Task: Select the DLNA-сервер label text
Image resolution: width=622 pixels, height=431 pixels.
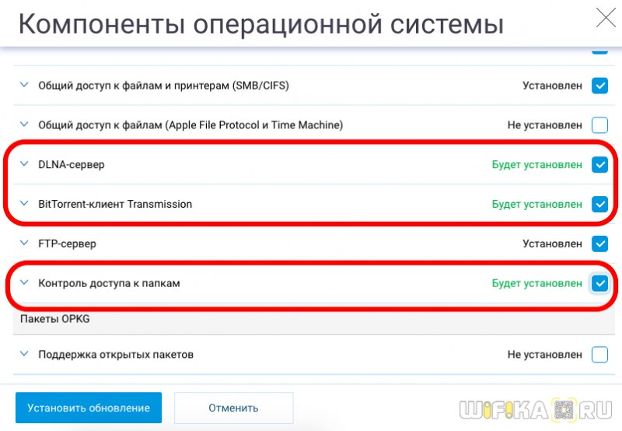Action: coord(72,164)
